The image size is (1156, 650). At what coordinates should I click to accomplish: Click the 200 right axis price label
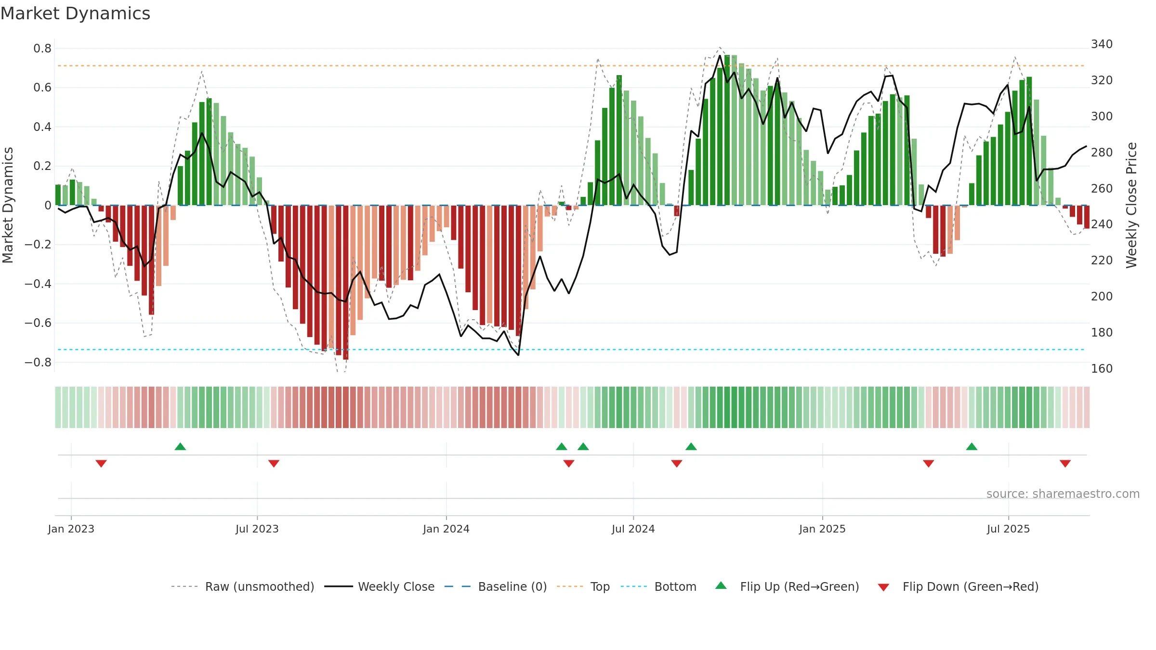[x=1102, y=296]
